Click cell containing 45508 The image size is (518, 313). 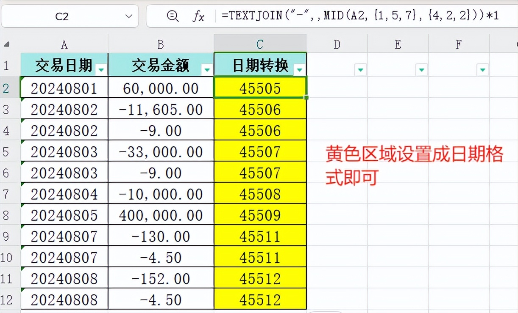pyautogui.click(x=260, y=193)
